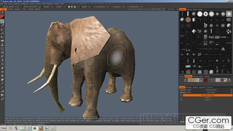This screenshot has height=131, width=233.
Task: Expand the Materials panel options arrow
Action: click(x=232, y=76)
